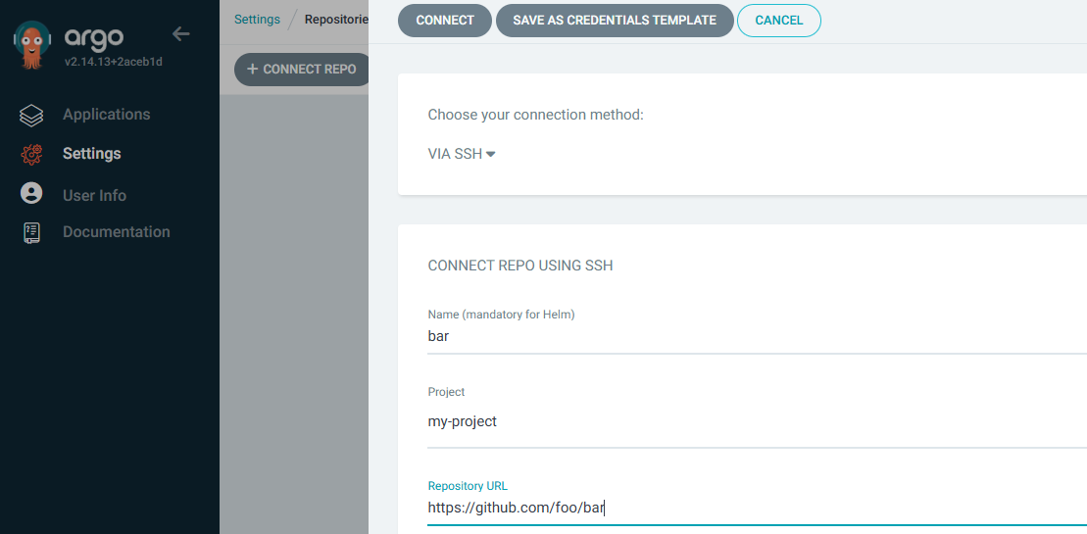Screen dimensions: 1087x534
Task: Open the Documentation sidebar entry
Action: click(116, 231)
